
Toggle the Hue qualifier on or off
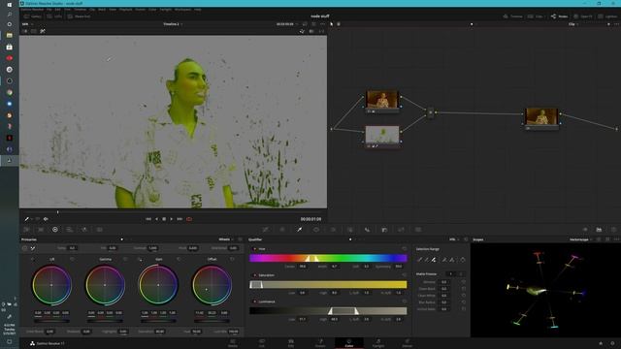254,249
